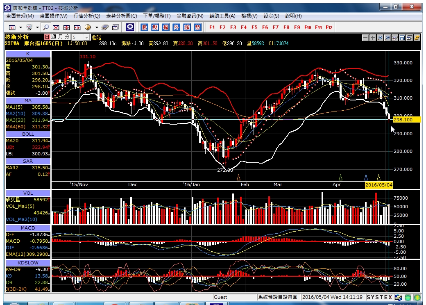Click the yellow swap arrows icon
Viewport: 426px width, 305px height.
click(417, 38)
